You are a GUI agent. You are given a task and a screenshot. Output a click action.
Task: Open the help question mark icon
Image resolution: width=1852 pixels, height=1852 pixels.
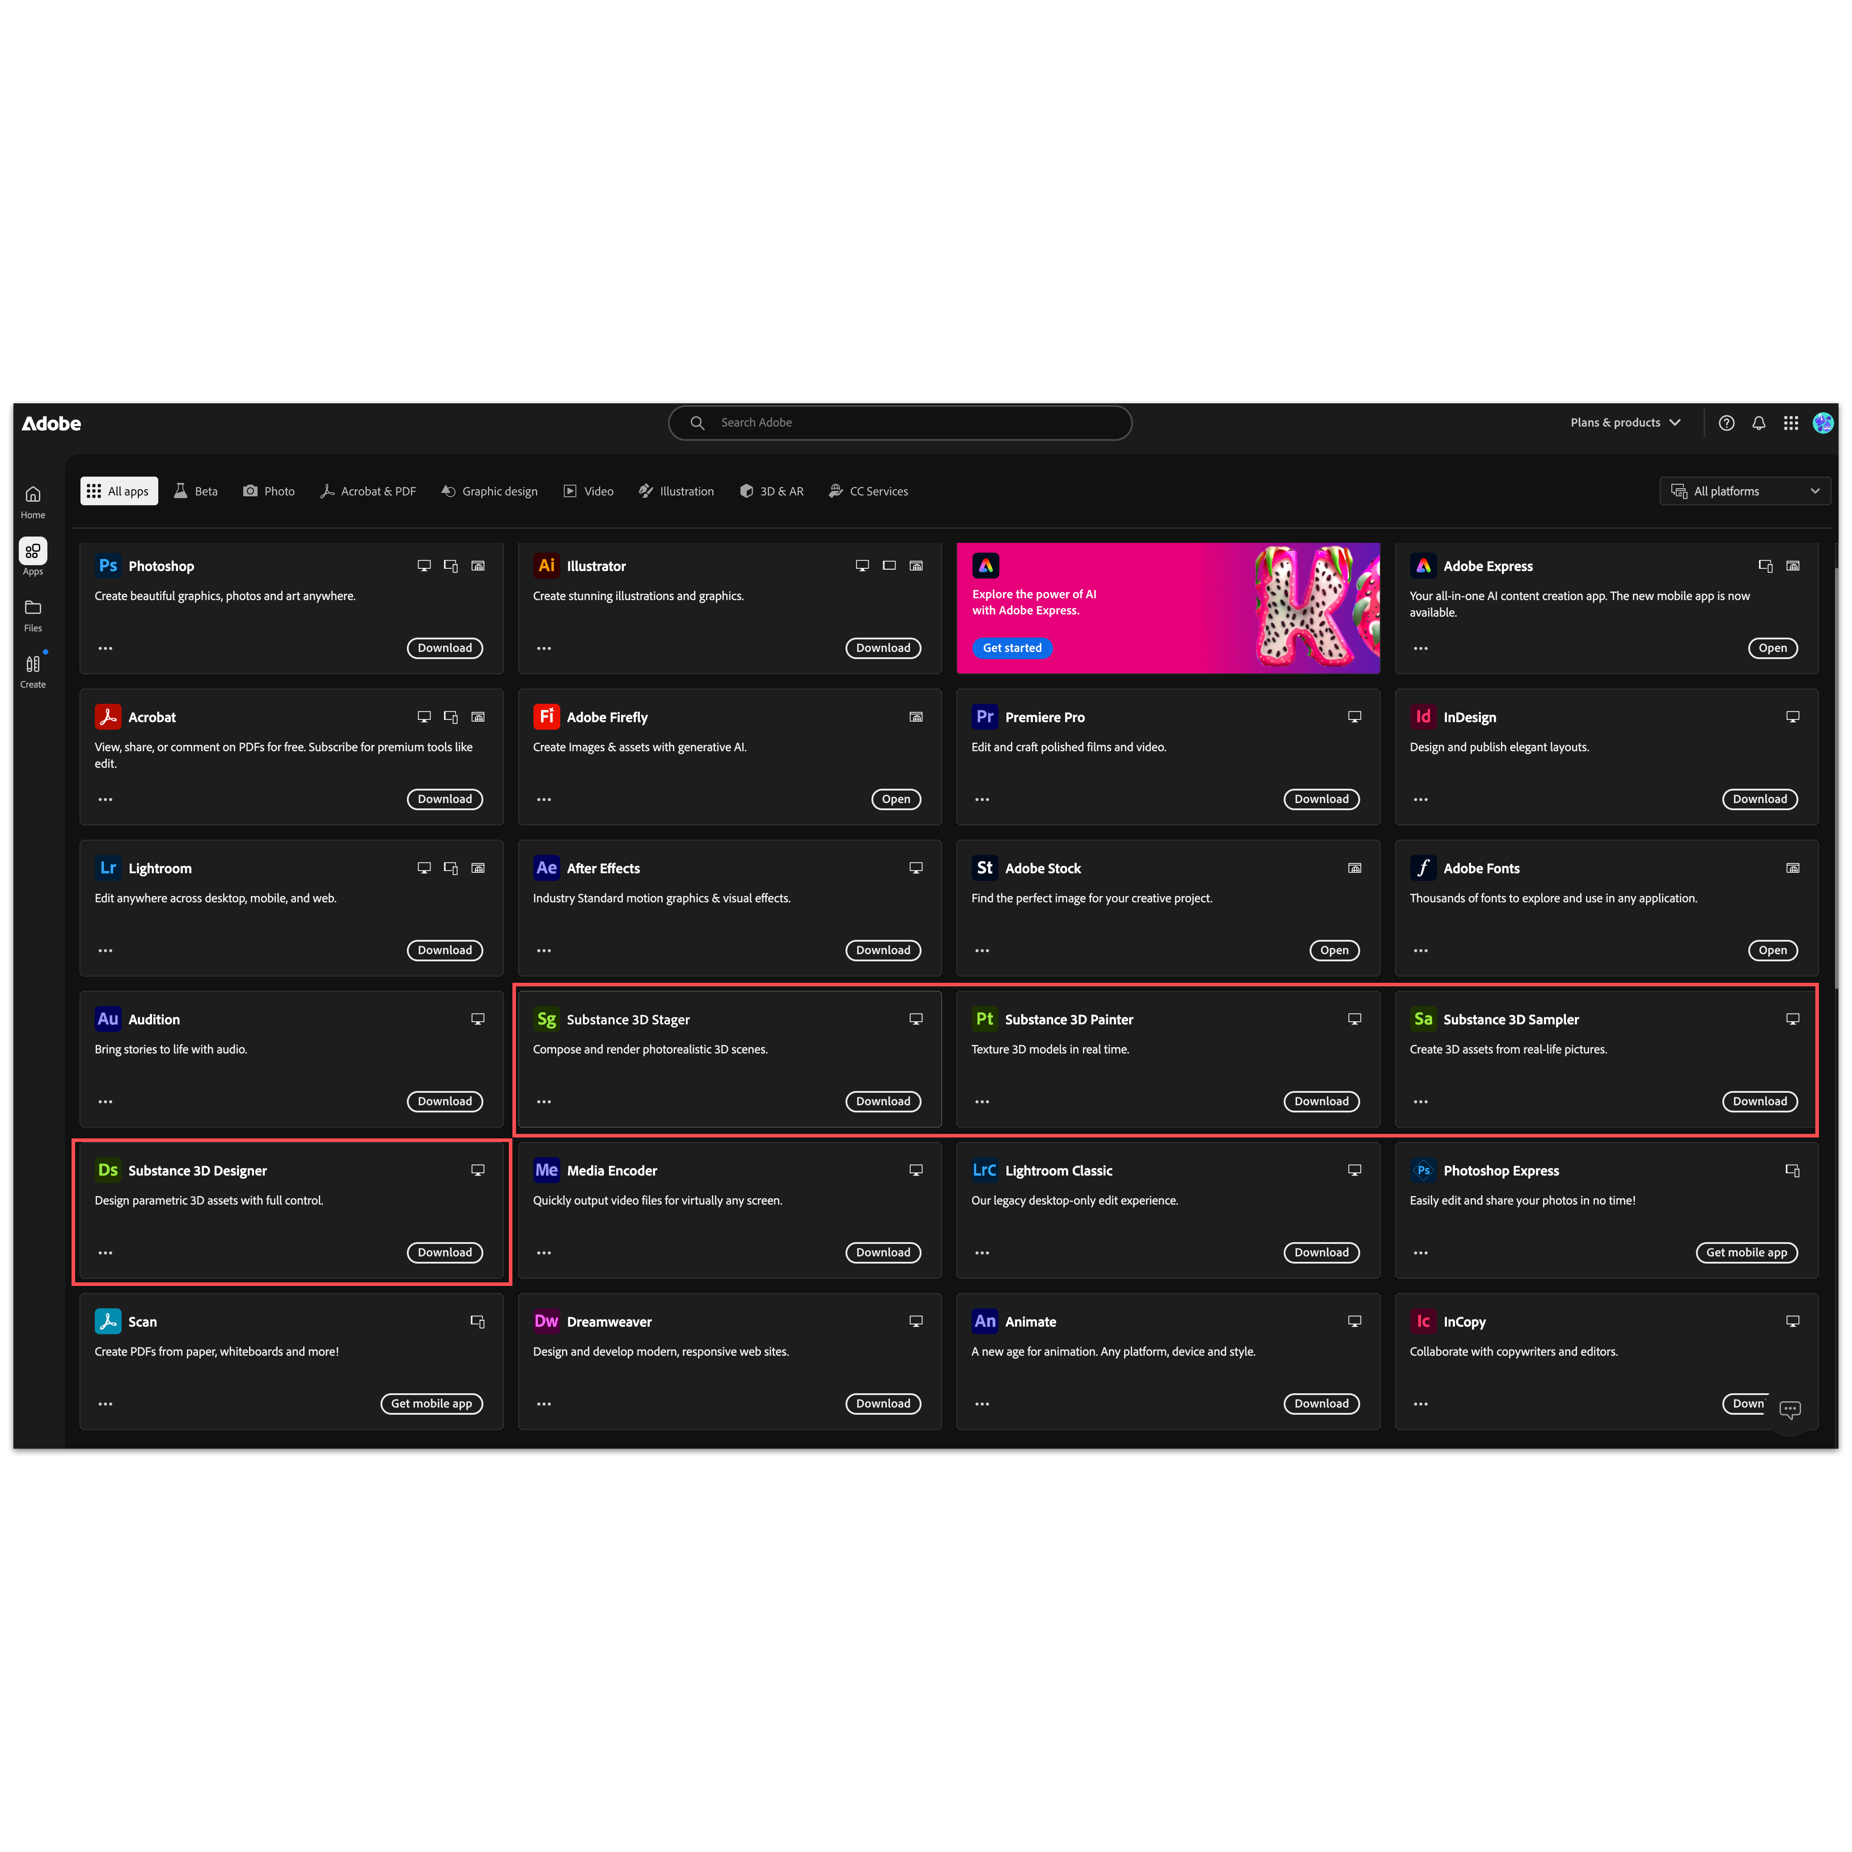[1725, 423]
